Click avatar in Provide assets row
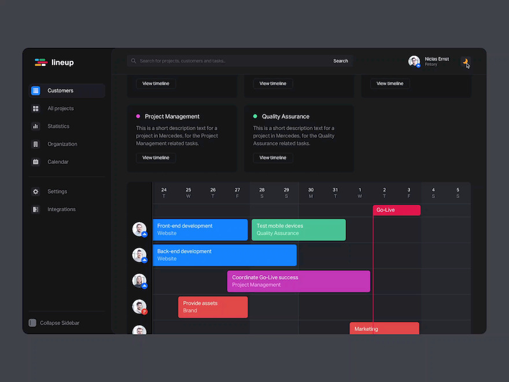 (139, 307)
